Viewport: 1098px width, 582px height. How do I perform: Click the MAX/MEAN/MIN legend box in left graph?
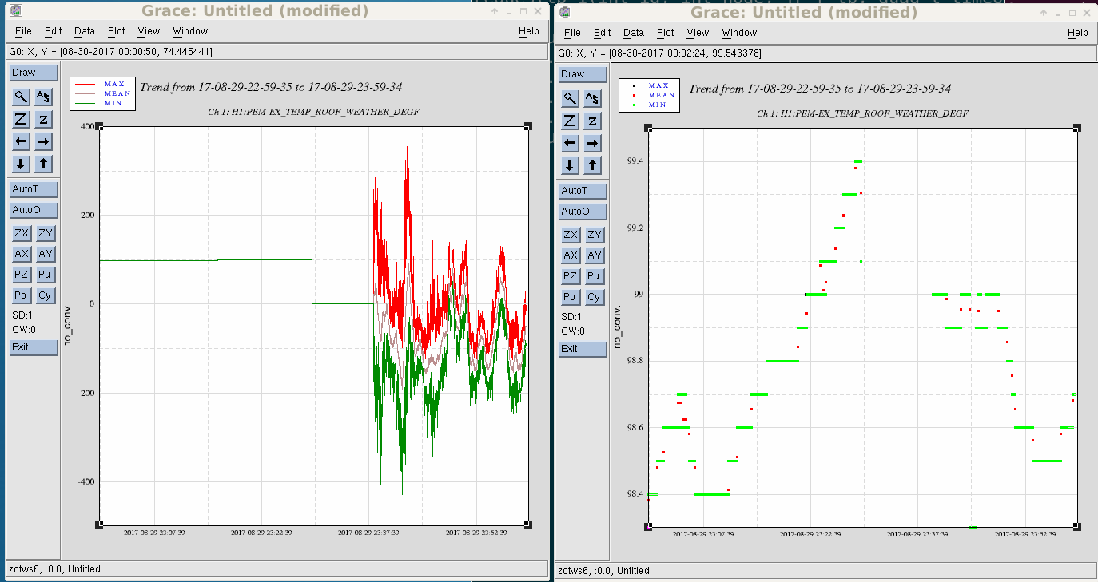[101, 93]
